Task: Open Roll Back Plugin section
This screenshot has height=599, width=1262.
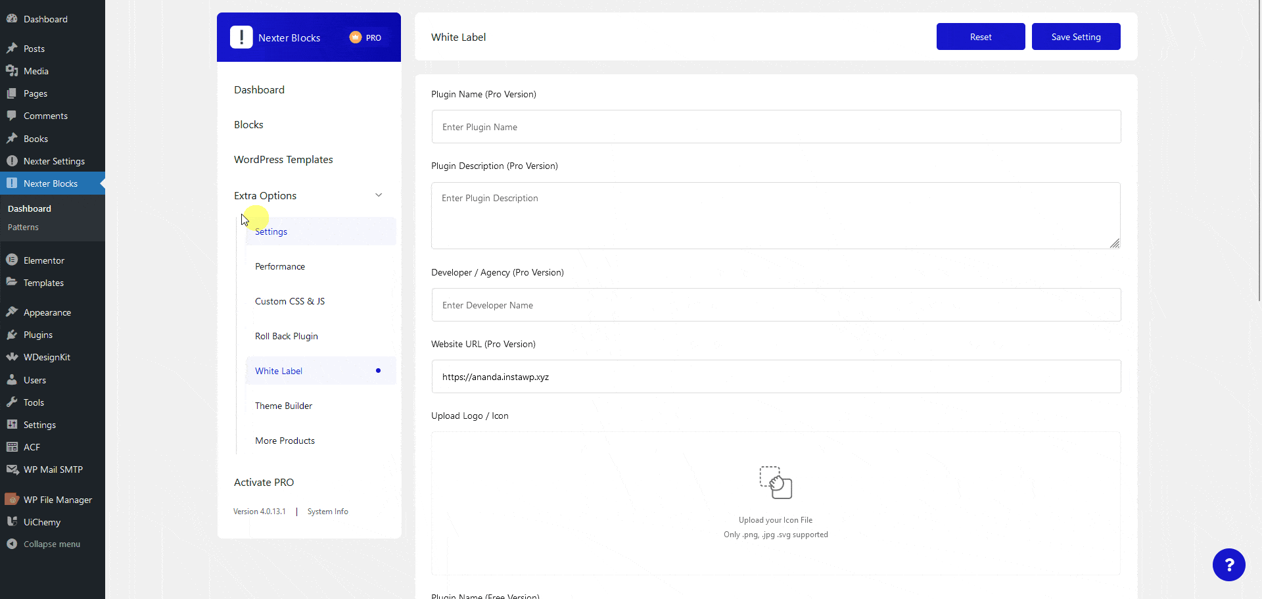Action: (287, 336)
